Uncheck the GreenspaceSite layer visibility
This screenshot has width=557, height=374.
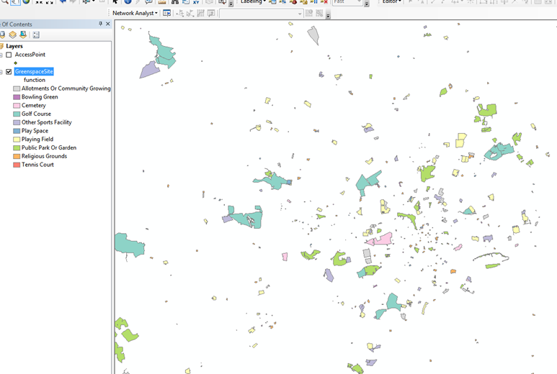pyautogui.click(x=9, y=72)
